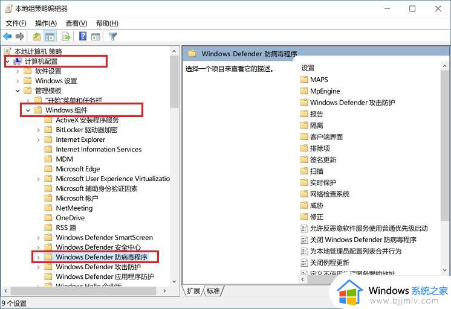Expand the Internet Explorer node

[39, 140]
